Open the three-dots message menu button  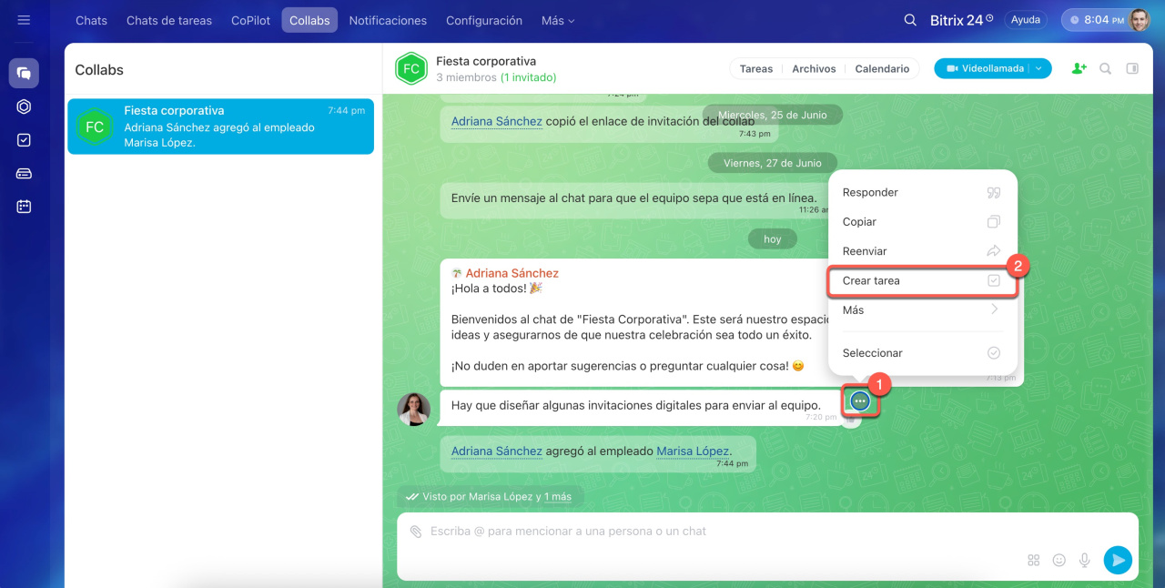click(860, 401)
